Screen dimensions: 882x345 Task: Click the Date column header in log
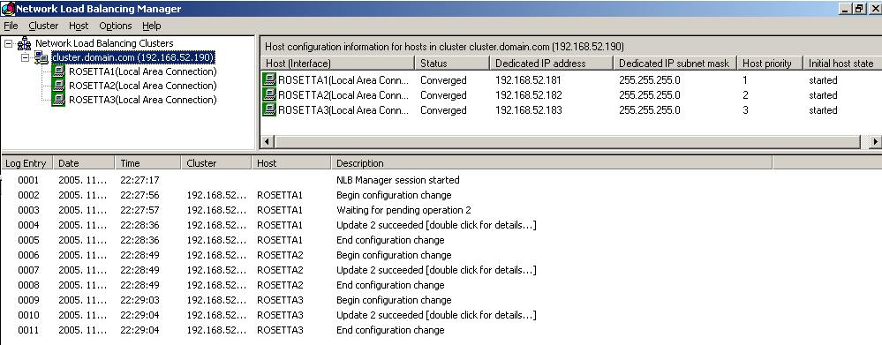click(x=84, y=163)
